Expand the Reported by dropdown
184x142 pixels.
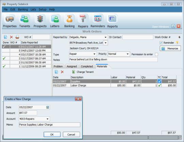point(106,37)
